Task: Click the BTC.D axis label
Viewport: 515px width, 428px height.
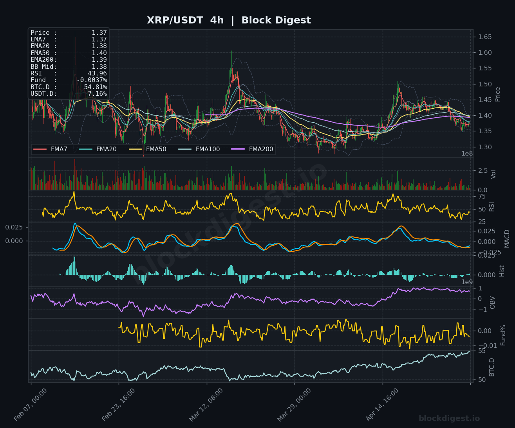Action: [492, 367]
